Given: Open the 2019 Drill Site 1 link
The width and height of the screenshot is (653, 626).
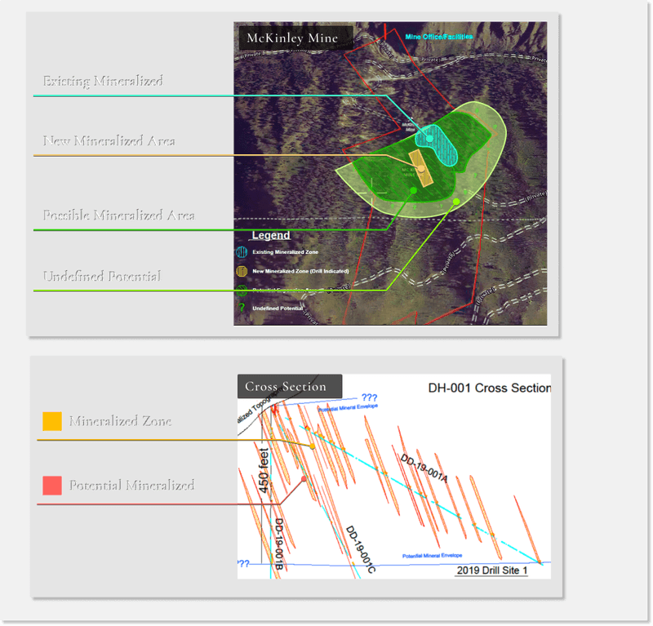Looking at the screenshot, I should (x=491, y=570).
